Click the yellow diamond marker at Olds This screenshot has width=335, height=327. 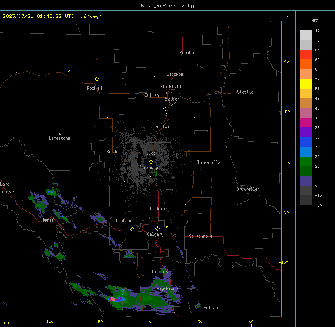coord(151,162)
